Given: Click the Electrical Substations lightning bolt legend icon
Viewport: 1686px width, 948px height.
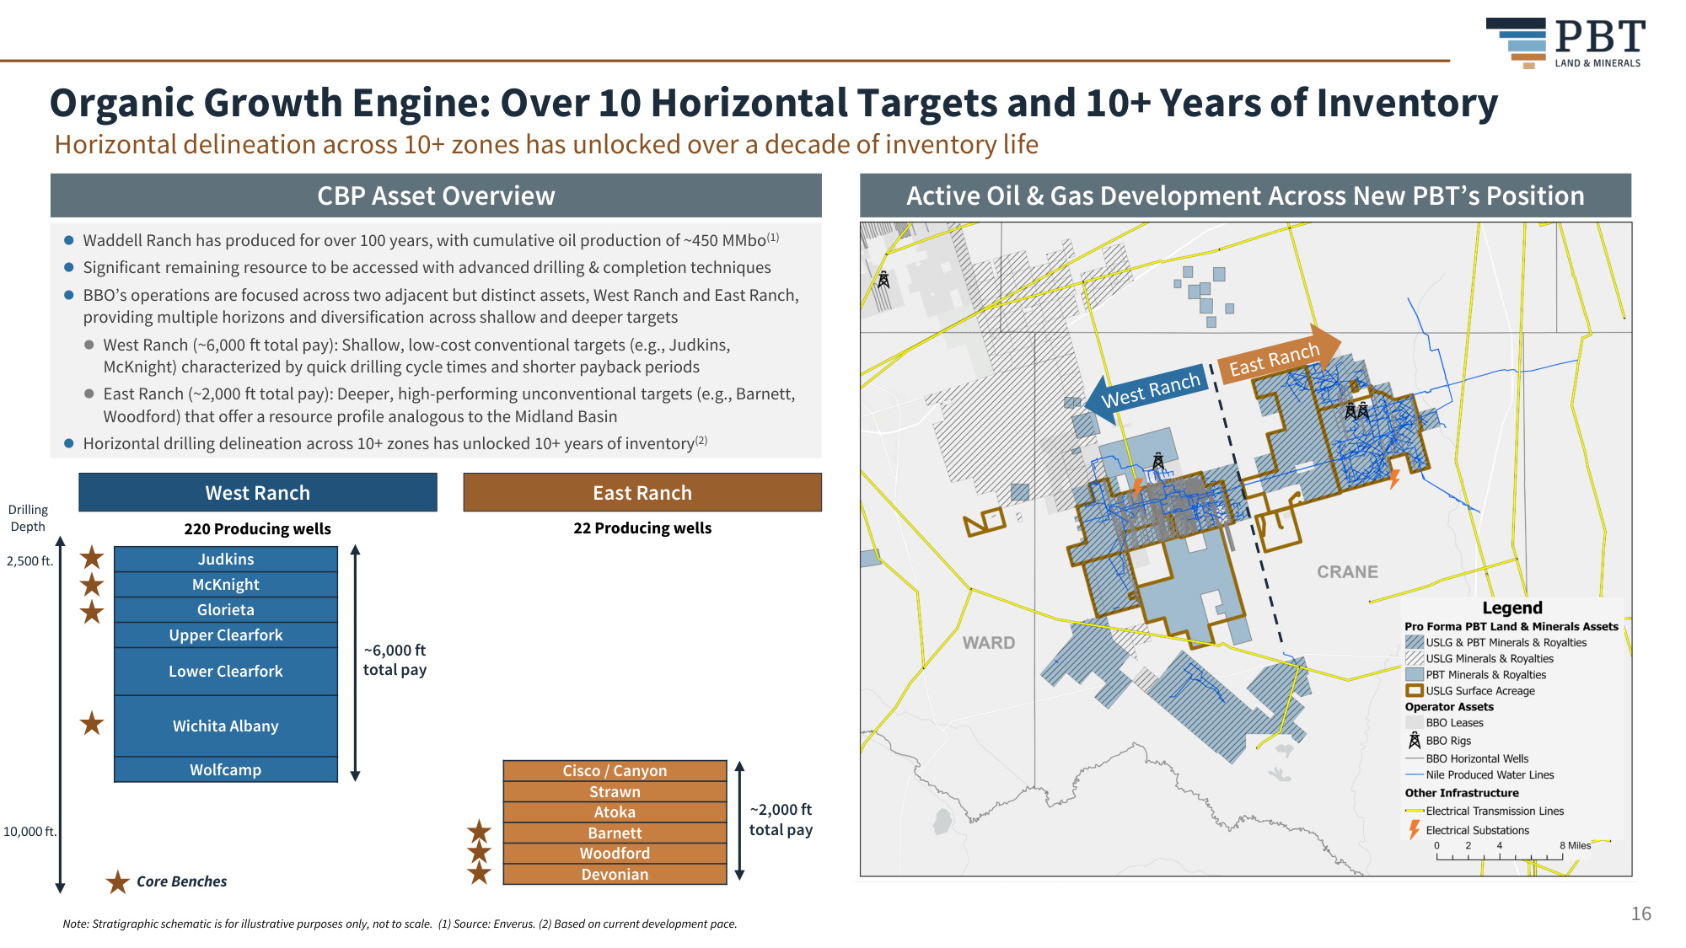Looking at the screenshot, I should click(1415, 830).
